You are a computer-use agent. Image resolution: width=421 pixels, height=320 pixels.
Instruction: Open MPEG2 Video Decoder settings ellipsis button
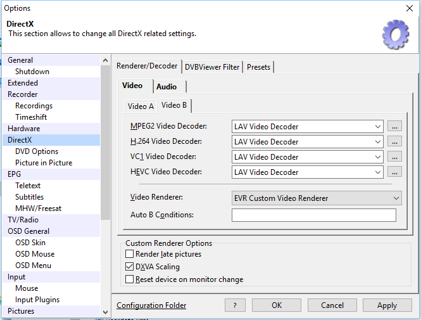[x=395, y=127]
